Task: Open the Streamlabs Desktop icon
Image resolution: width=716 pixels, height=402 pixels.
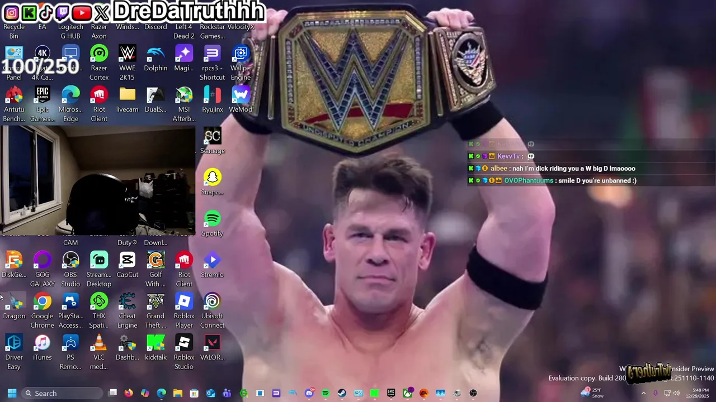Action: 99,270
